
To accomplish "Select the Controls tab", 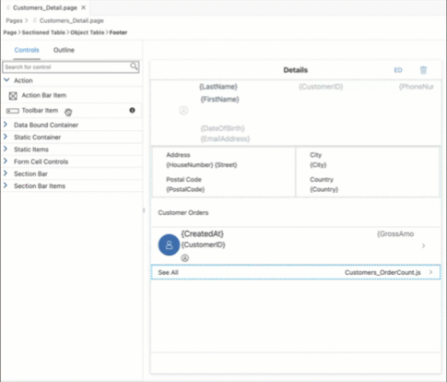I will [27, 50].
